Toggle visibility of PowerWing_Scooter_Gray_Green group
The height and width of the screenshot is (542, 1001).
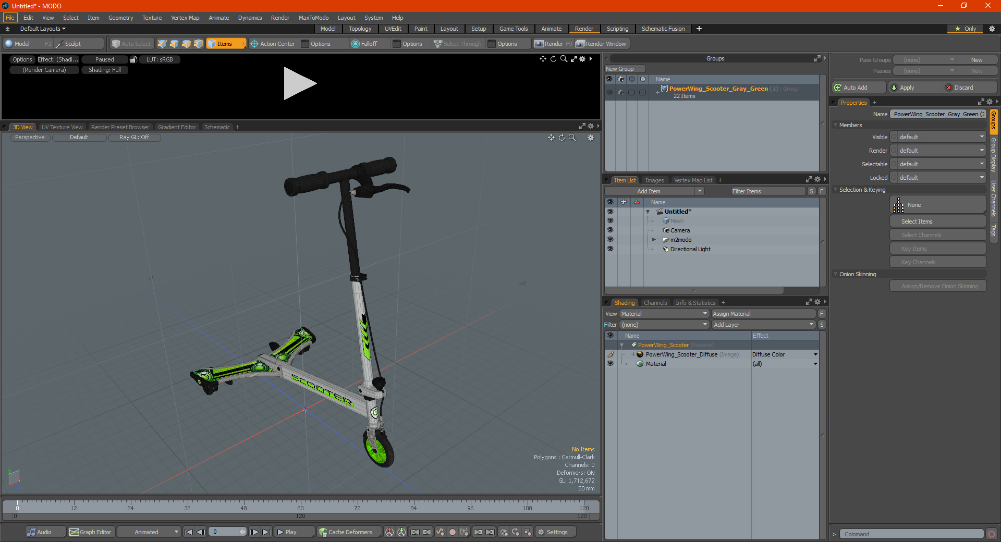click(x=609, y=92)
